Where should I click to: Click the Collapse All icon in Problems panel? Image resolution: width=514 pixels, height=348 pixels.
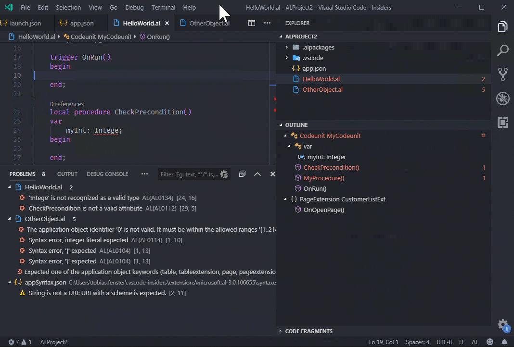242,174
